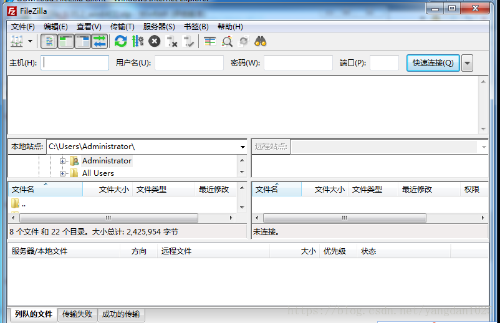Click the 状态 queue column header
Viewport: 500px width, 323px height.
(404, 251)
